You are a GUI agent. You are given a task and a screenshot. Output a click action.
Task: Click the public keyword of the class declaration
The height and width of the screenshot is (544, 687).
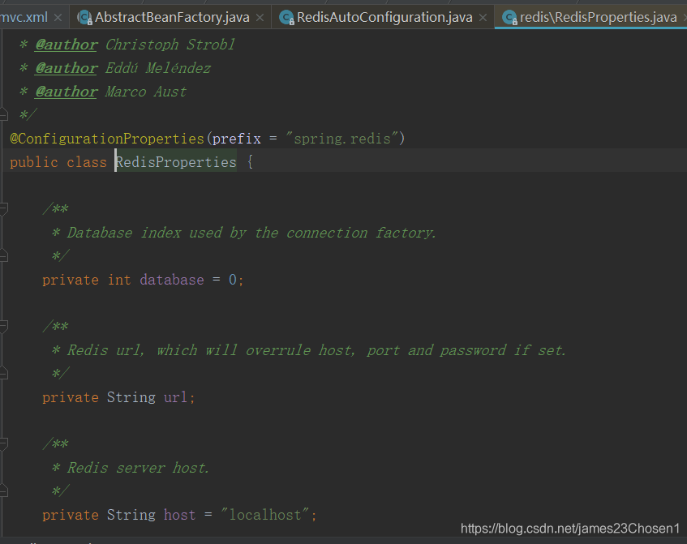(x=34, y=162)
